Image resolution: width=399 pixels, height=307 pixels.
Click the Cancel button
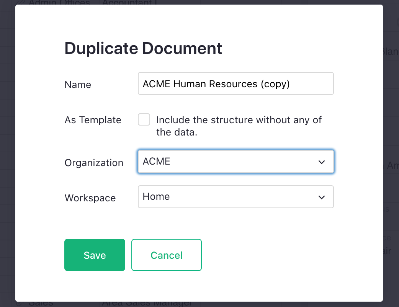pyautogui.click(x=166, y=255)
